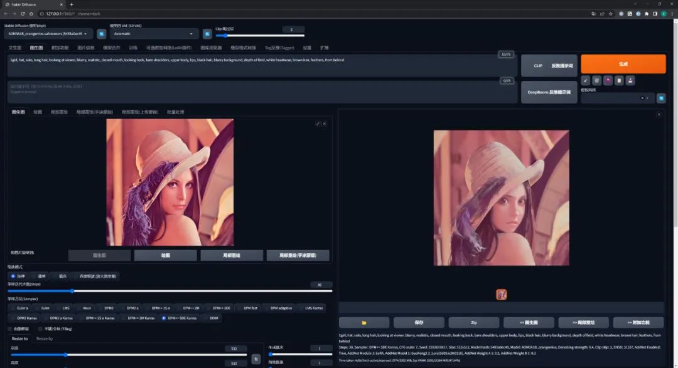678x368 pixels.
Task: Open browser side panel icon
Action: click(x=655, y=14)
